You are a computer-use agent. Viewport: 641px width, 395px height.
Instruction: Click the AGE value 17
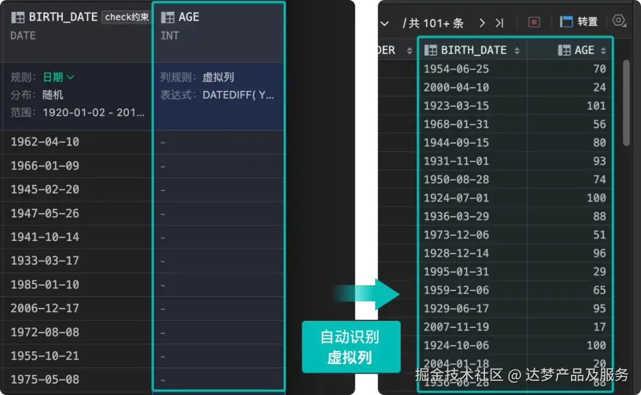[599, 327]
